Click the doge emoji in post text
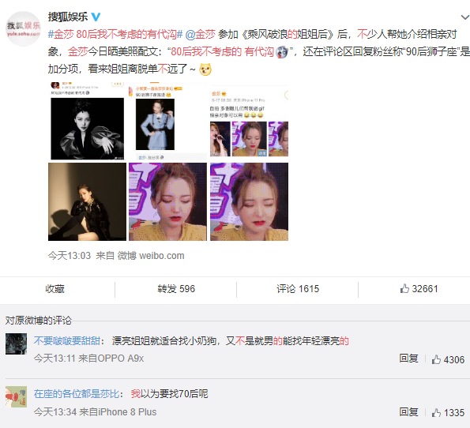 [x=205, y=69]
